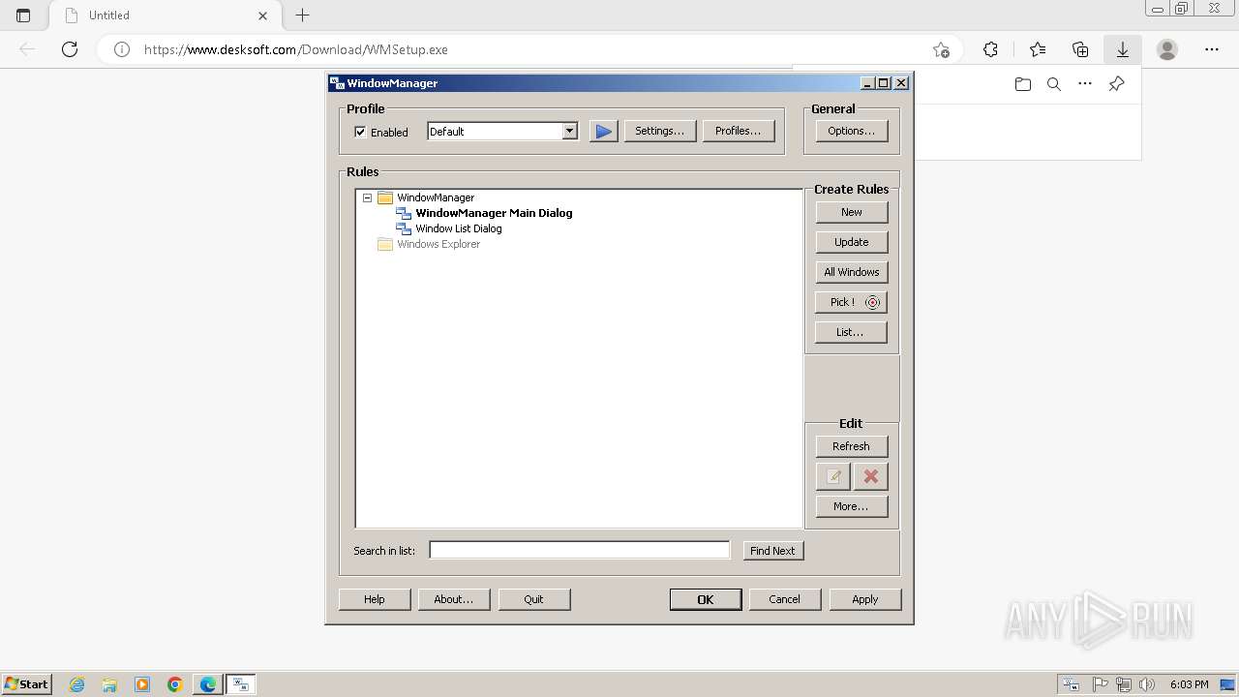1239x697 pixels.
Task: Click the search icon in downloads panel
Action: (x=1054, y=84)
